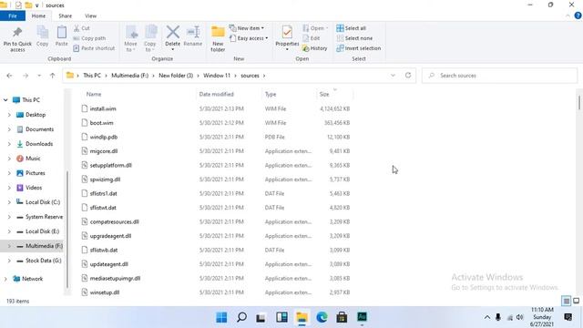Click in Search sources field
The image size is (583, 328).
pyautogui.click(x=500, y=76)
